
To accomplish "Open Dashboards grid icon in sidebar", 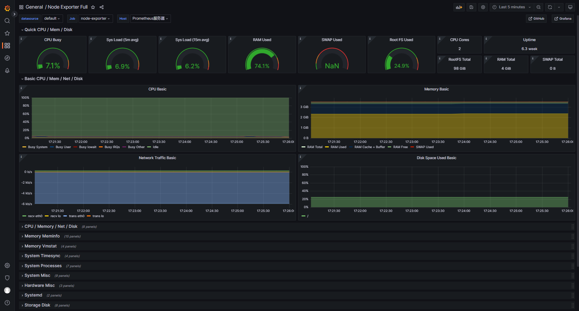I will (x=7, y=46).
